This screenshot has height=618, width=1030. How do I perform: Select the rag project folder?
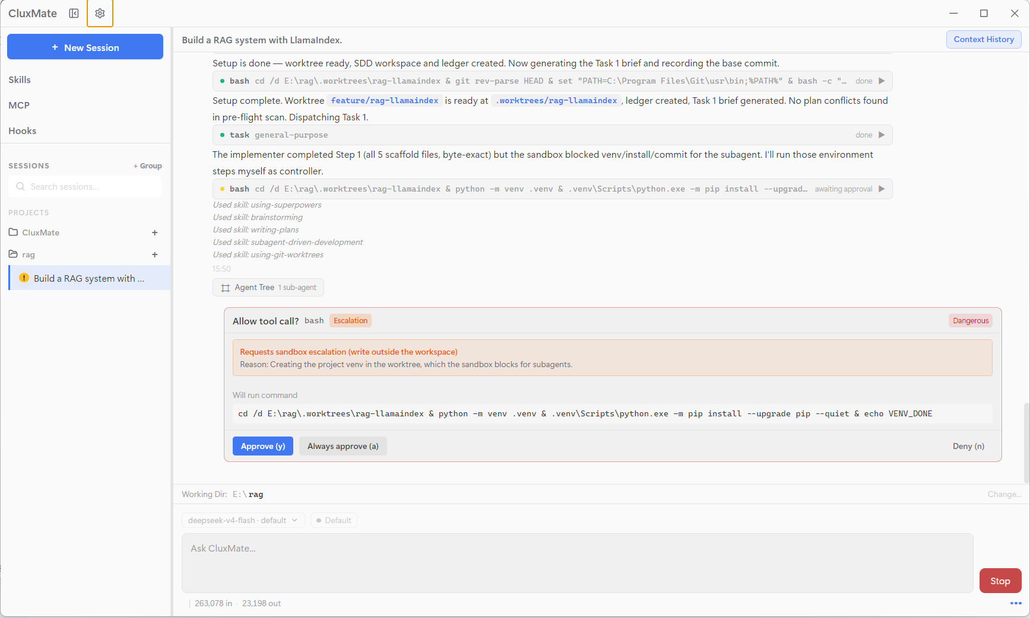click(x=22, y=254)
